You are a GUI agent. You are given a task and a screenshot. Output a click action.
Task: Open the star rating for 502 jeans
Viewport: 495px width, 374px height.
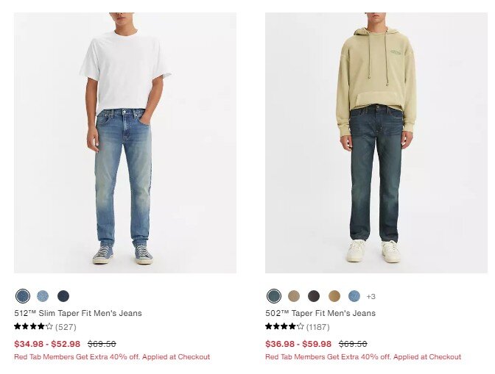coord(284,326)
